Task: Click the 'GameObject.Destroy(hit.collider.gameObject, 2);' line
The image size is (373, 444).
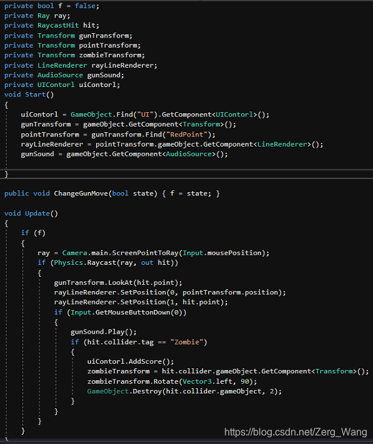Action: click(184, 391)
